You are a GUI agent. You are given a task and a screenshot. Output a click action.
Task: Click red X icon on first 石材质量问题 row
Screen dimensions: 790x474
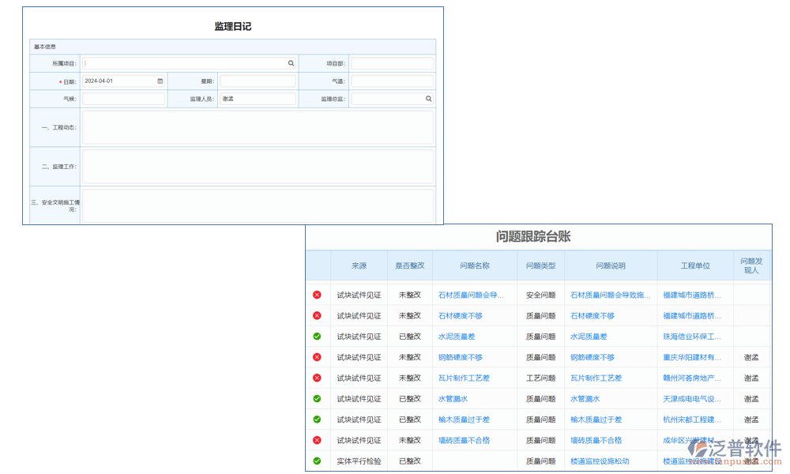coord(317,295)
